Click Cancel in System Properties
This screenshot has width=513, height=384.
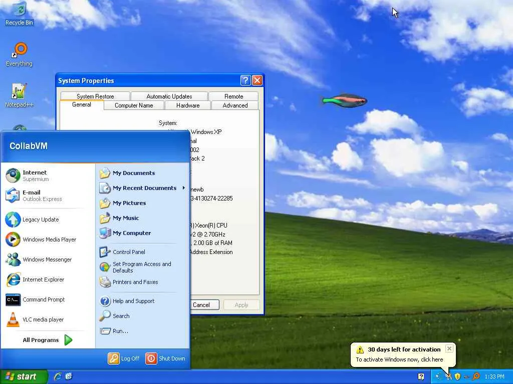click(204, 305)
